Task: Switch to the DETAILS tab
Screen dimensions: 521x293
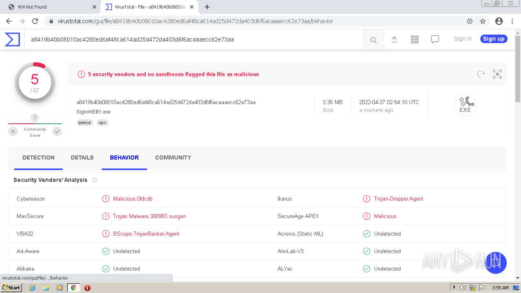Action: (x=82, y=157)
